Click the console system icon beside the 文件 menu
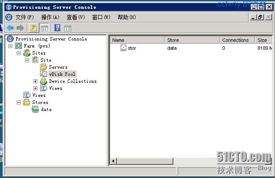This screenshot has width=275, height=178. pyautogui.click(x=9, y=17)
